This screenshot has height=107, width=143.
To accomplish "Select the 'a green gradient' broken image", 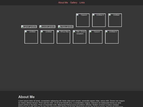I will (29, 27).
